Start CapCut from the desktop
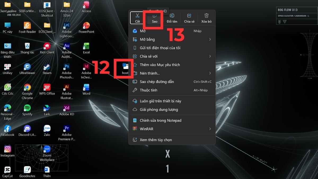Image resolution: width=318 pixels, height=179 pixels. click(7, 169)
